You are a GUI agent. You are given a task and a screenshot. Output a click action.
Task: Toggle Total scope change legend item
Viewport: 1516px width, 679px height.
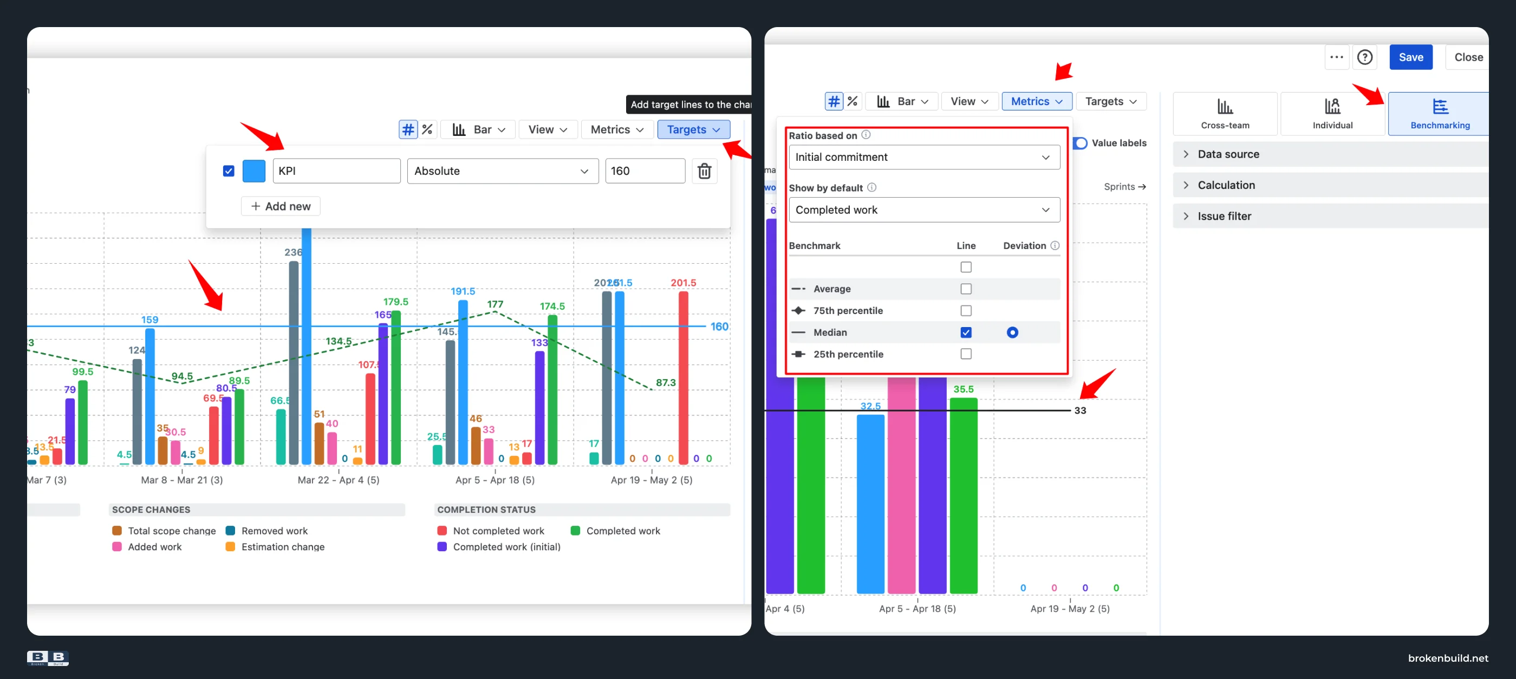click(164, 530)
